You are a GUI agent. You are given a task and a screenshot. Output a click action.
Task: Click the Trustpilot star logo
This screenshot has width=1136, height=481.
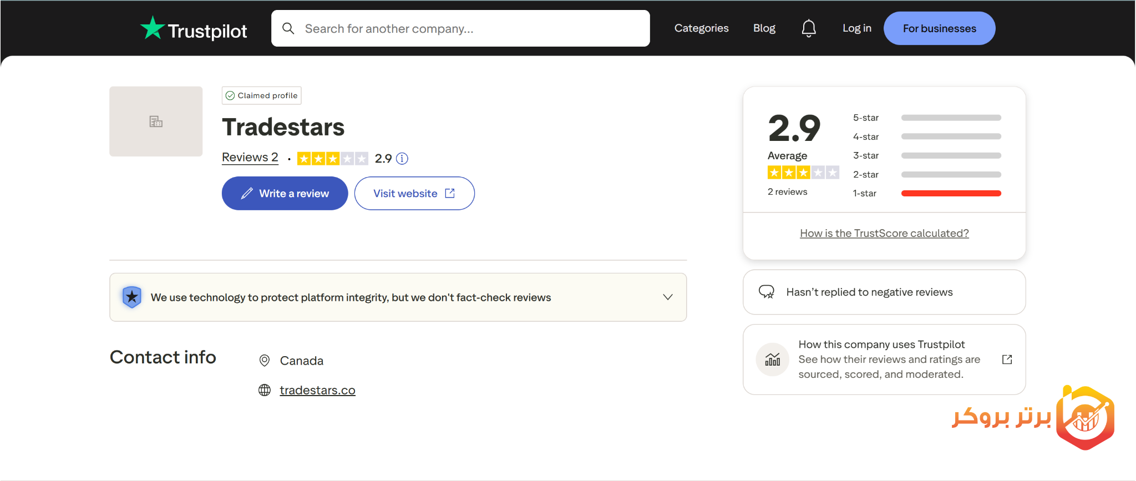pyautogui.click(x=152, y=28)
